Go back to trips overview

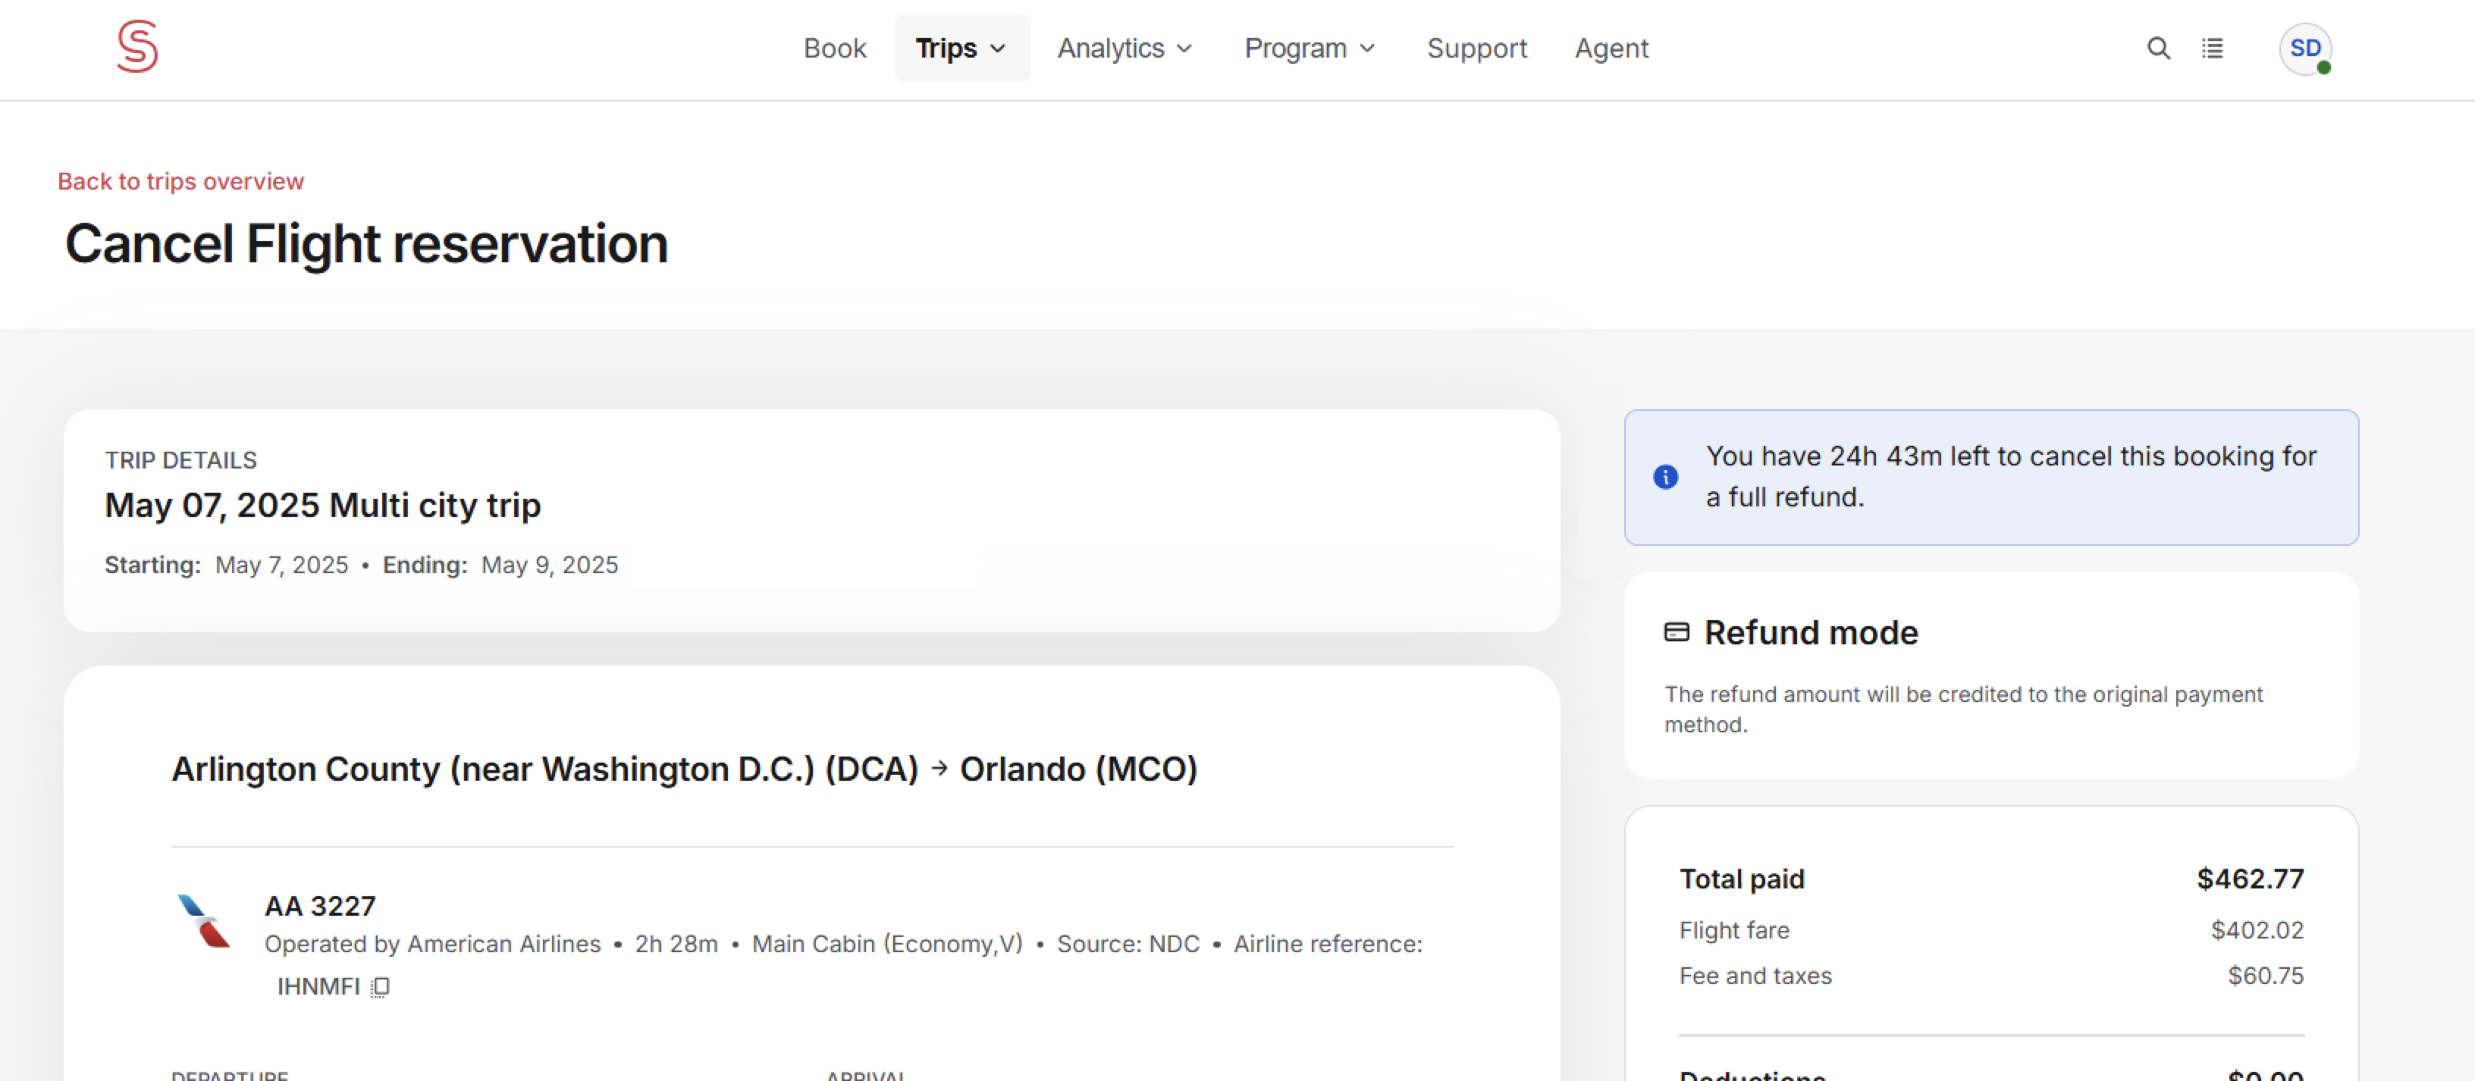tap(180, 182)
